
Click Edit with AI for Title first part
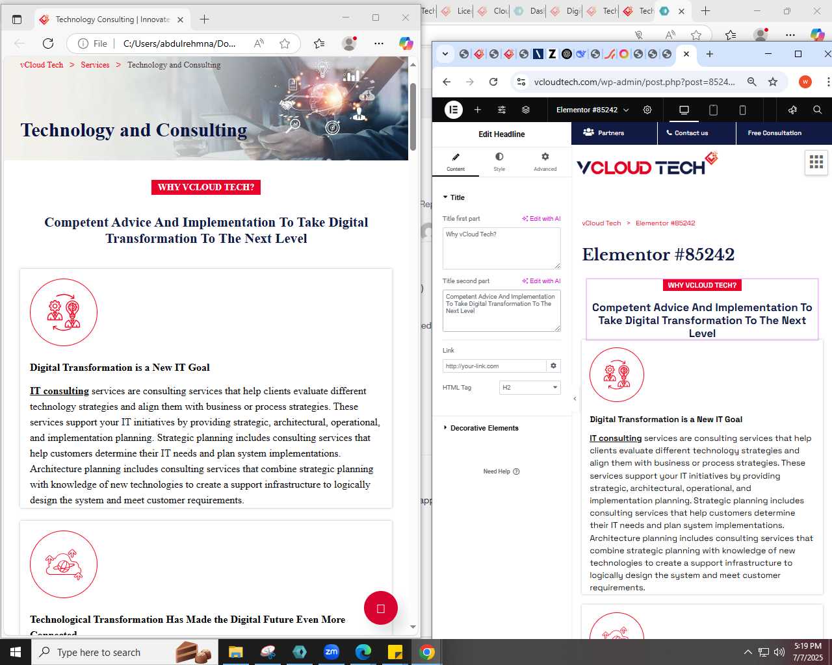(x=541, y=219)
